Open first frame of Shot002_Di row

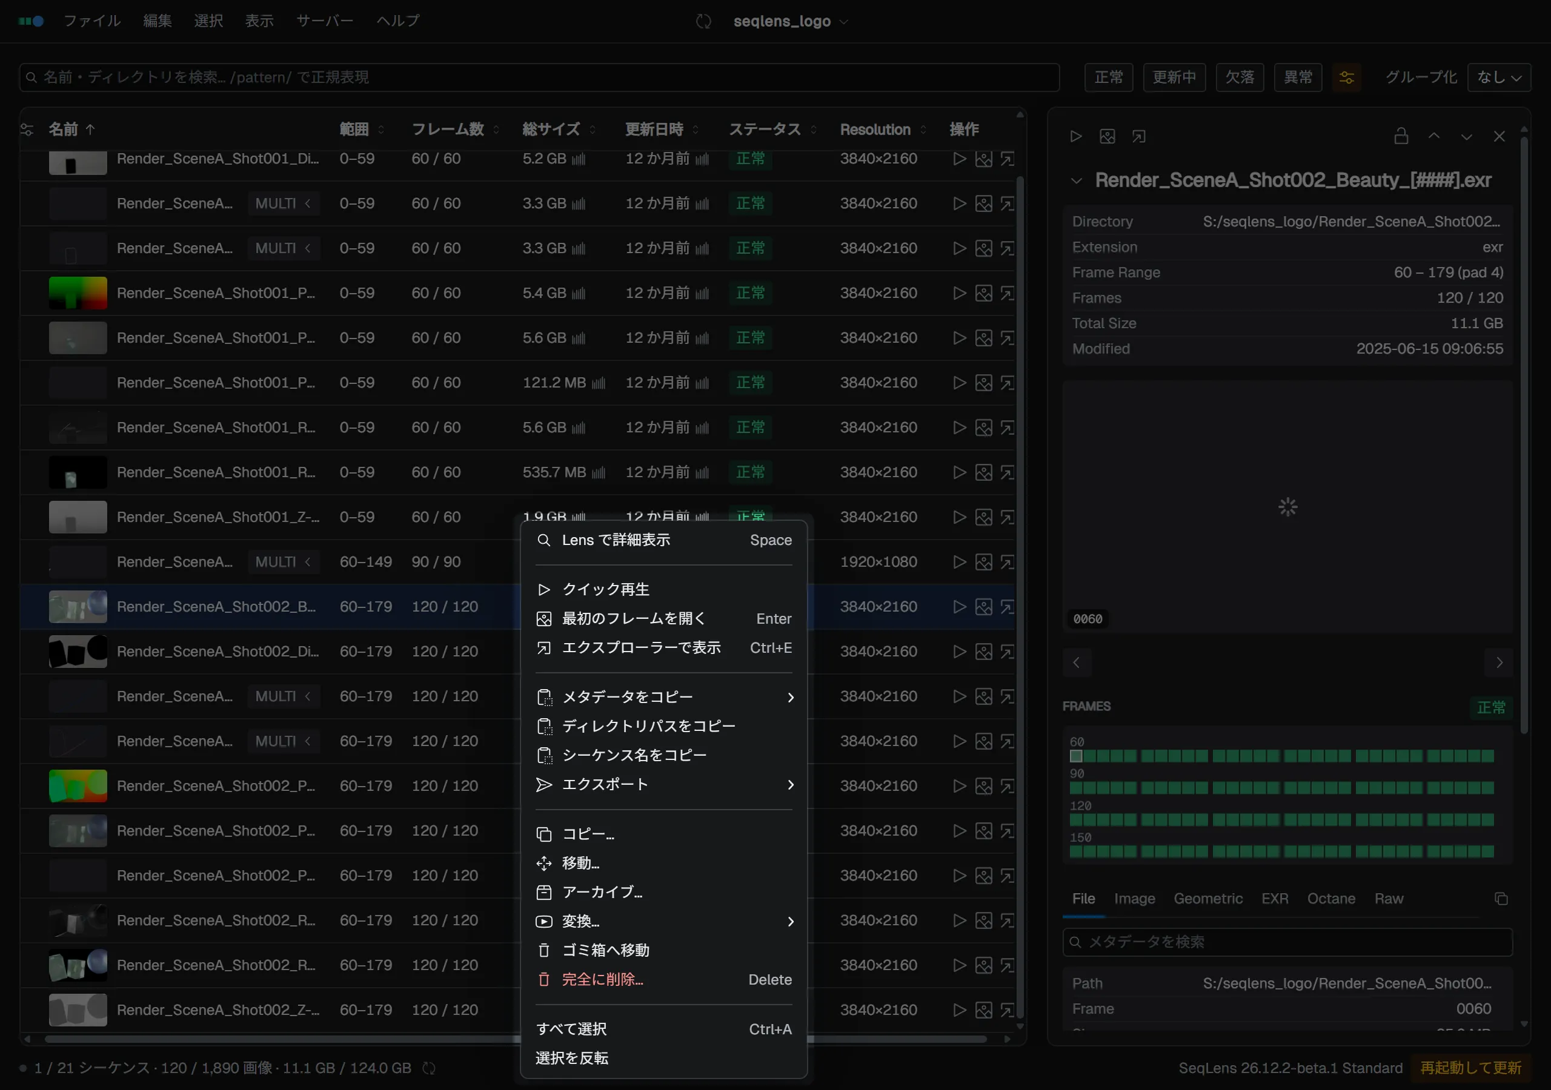(x=983, y=651)
